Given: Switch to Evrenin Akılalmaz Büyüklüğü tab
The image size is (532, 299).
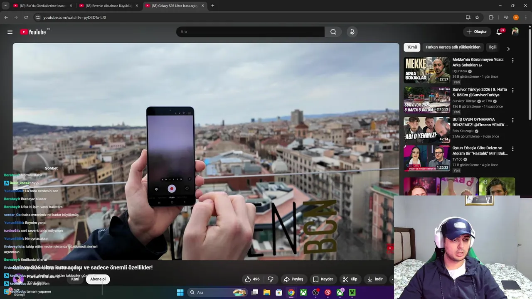Looking at the screenshot, I should coord(109,6).
